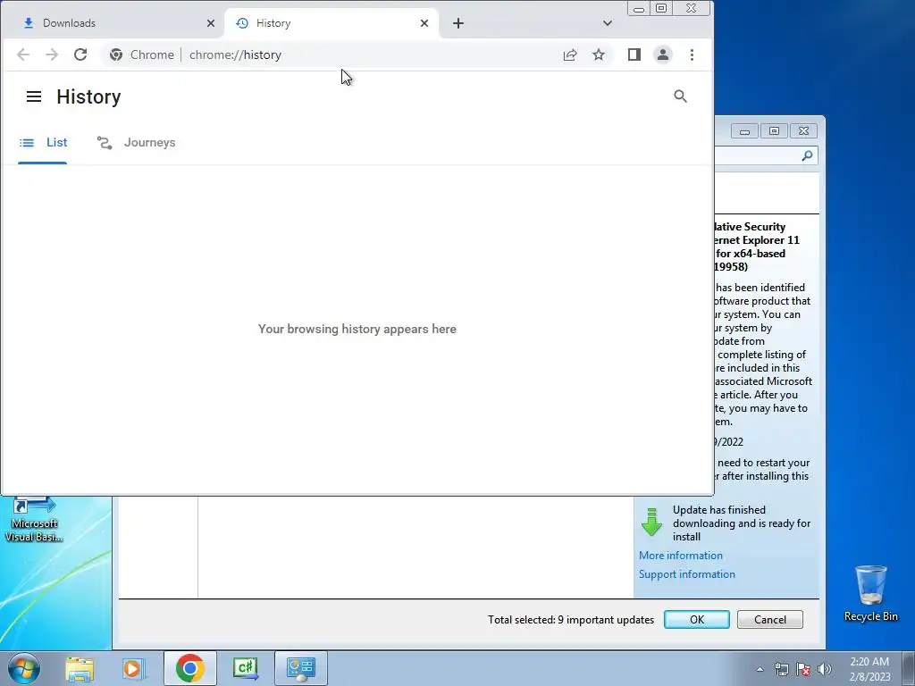Viewport: 915px width, 686px height.
Task: Open the Windows Start menu
Action: tap(24, 668)
